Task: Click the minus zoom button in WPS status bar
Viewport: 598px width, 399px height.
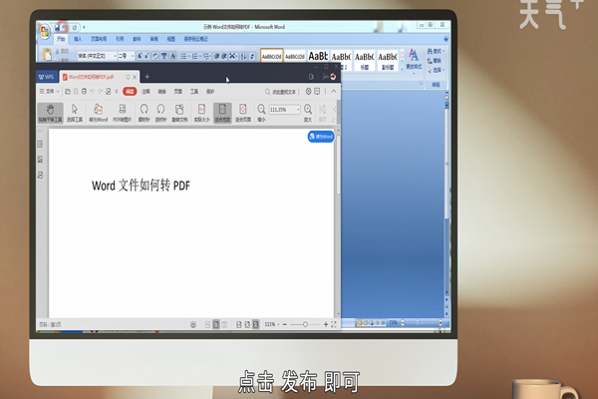Action: pyautogui.click(x=285, y=324)
